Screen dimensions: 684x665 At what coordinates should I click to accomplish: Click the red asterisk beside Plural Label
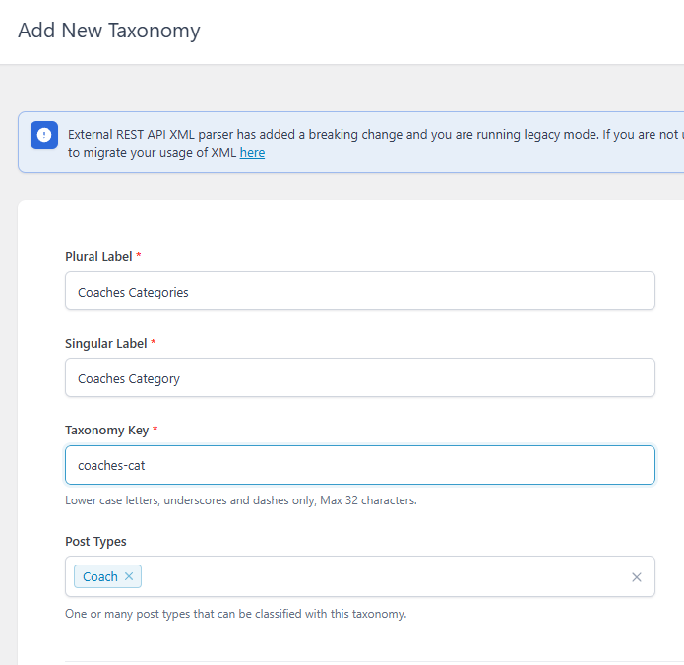click(x=139, y=256)
